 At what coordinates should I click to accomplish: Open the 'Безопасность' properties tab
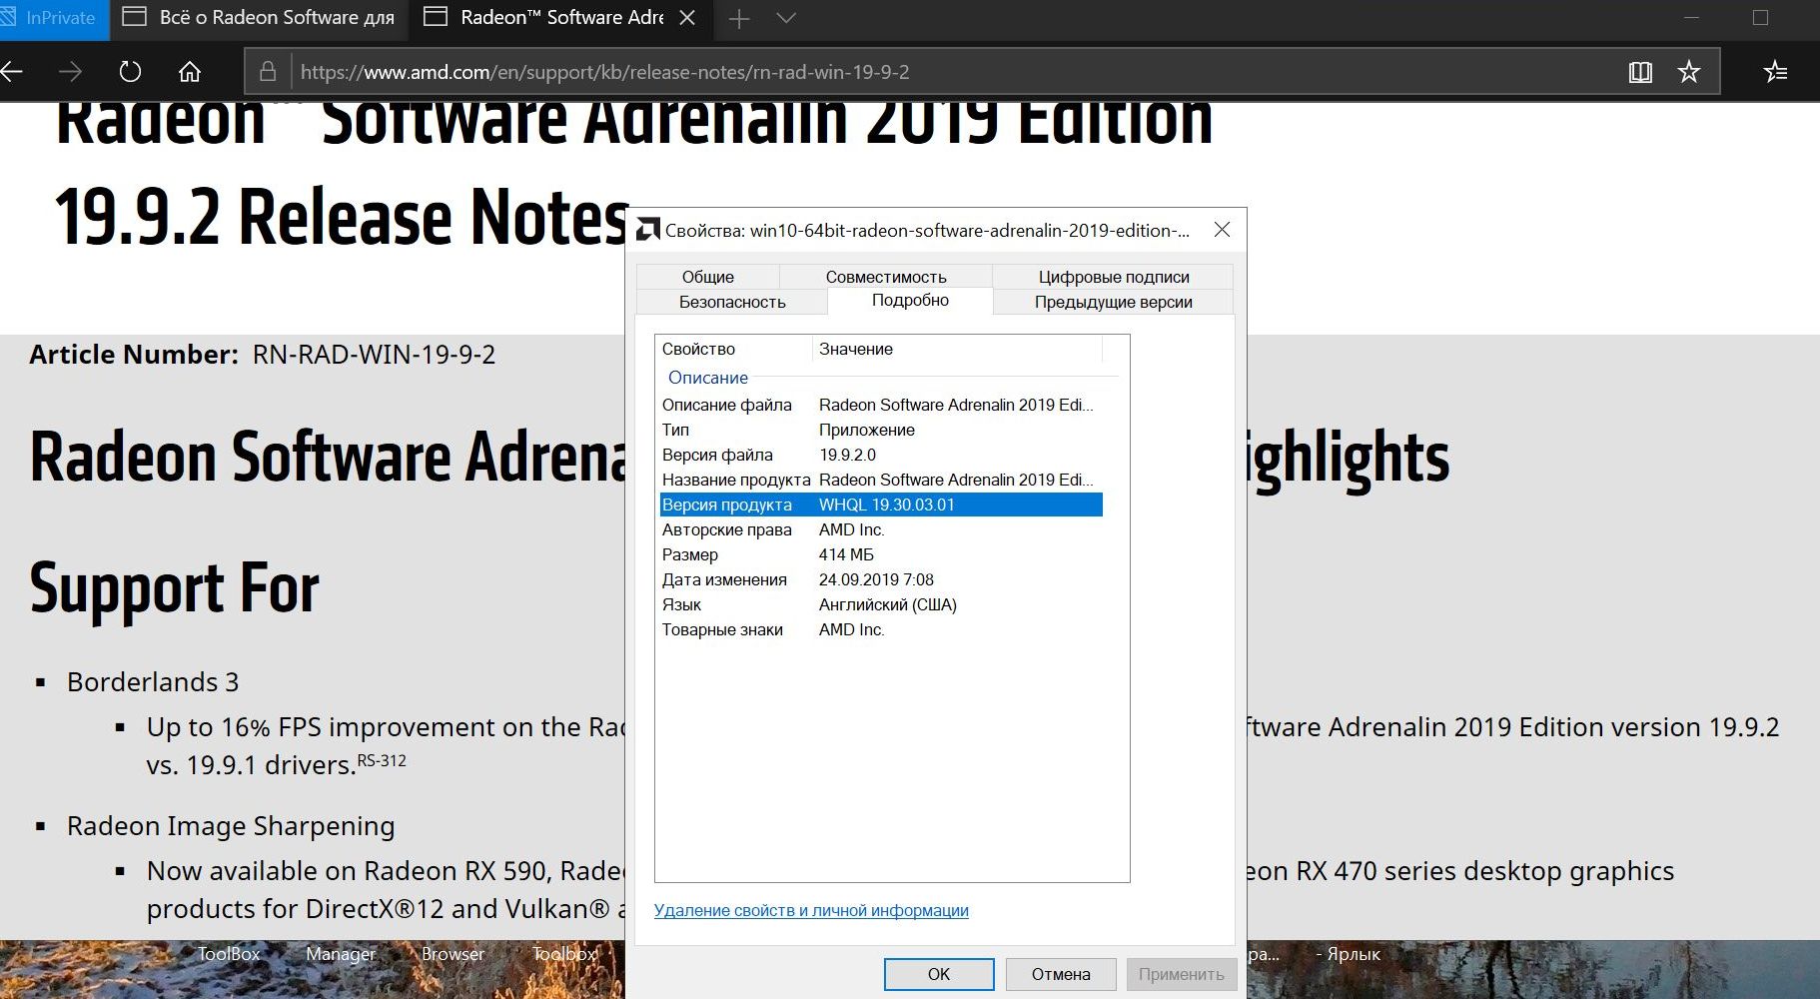[732, 302]
